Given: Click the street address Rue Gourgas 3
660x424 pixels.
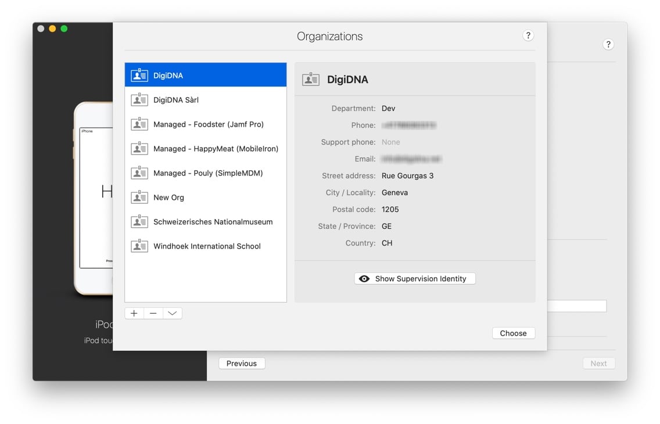Looking at the screenshot, I should click(x=407, y=176).
